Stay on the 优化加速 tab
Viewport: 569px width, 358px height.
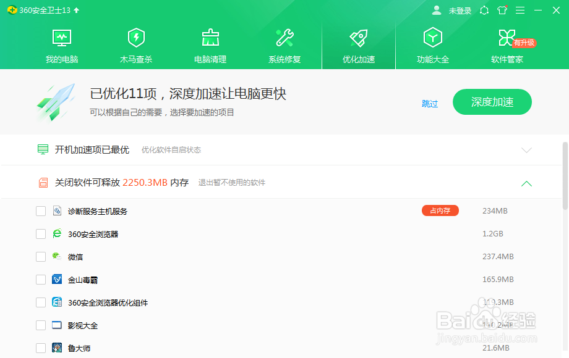(358, 46)
